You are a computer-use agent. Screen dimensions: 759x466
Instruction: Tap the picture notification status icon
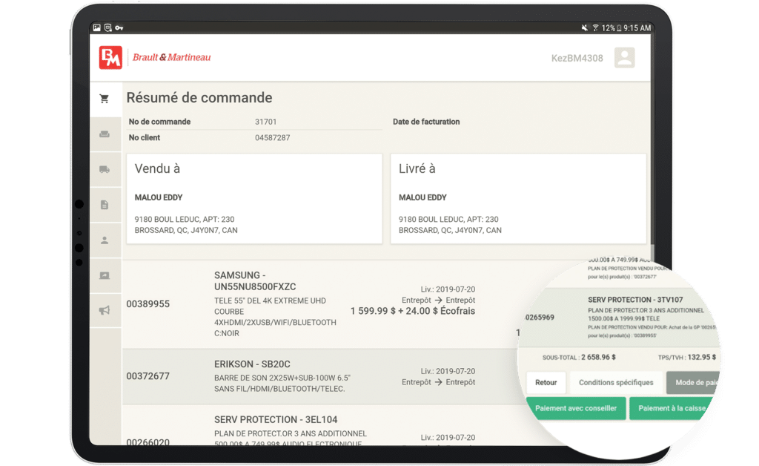pos(97,27)
